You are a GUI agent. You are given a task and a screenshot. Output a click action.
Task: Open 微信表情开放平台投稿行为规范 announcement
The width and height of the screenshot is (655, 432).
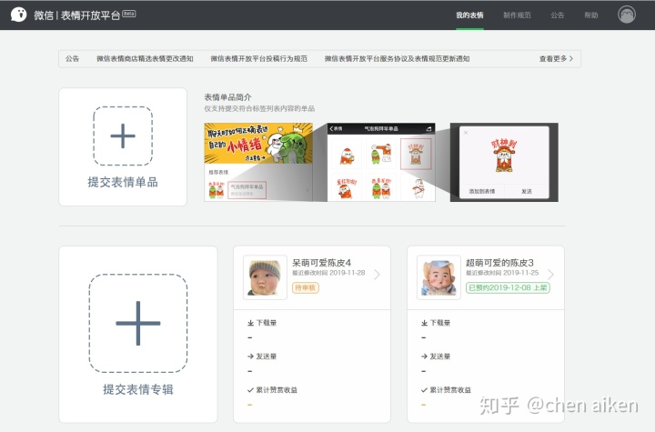[x=259, y=58]
